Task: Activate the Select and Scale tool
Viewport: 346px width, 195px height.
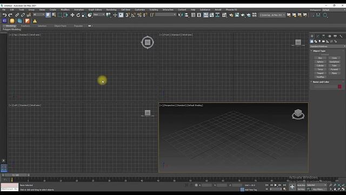Action: point(84,15)
